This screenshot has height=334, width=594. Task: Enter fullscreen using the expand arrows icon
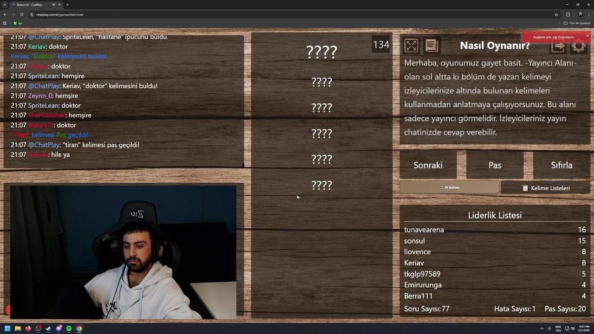click(411, 45)
